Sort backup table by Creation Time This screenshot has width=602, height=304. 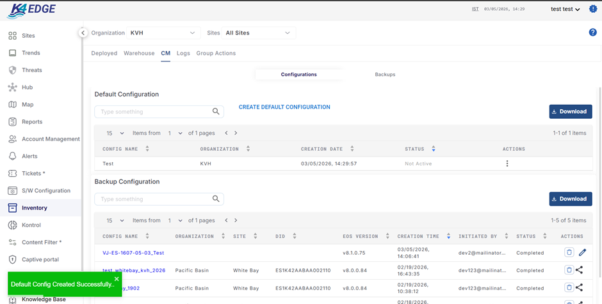(x=448, y=236)
